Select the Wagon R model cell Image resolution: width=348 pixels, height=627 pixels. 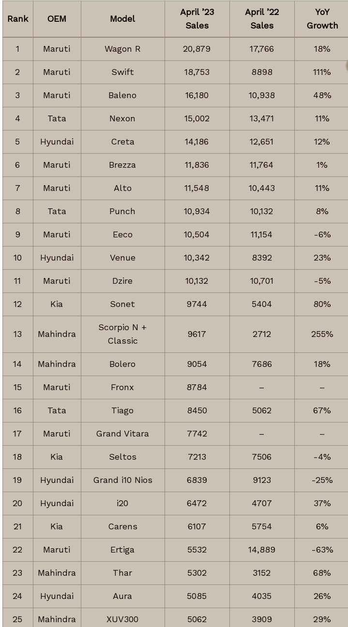click(122, 49)
